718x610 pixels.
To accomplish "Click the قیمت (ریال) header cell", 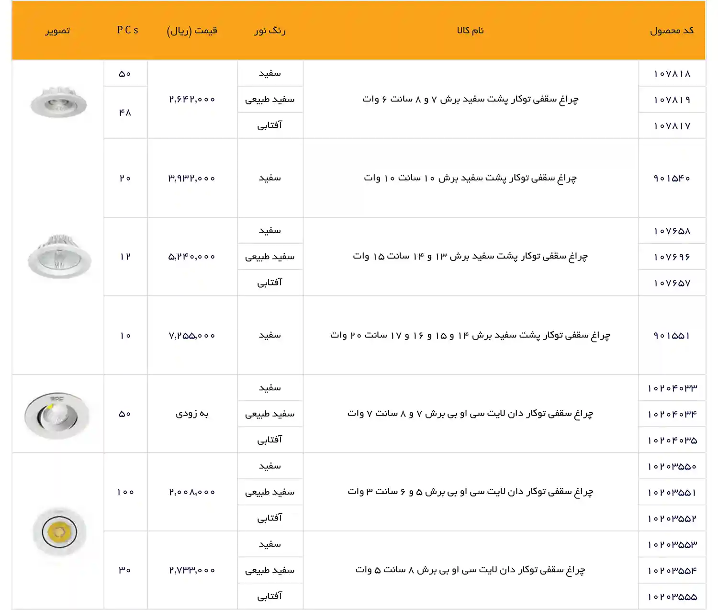I will pos(191,30).
